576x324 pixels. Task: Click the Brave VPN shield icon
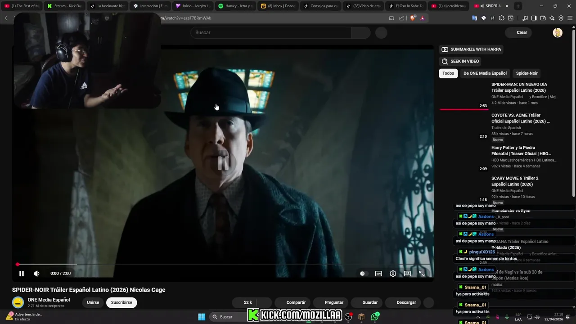click(x=561, y=18)
